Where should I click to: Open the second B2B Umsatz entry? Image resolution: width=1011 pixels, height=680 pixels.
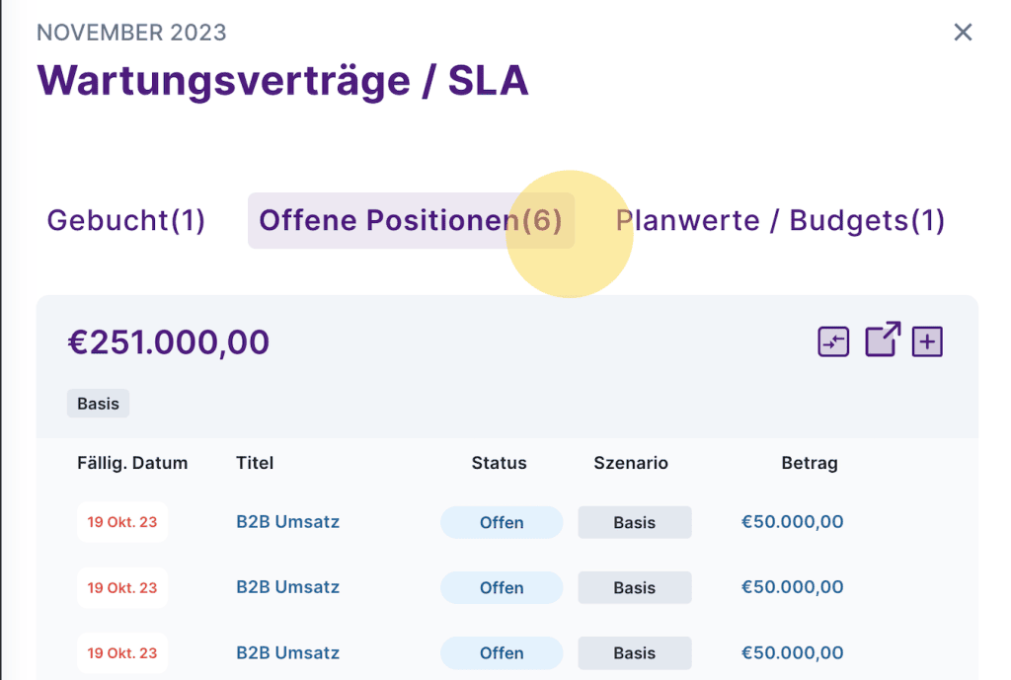[287, 587]
